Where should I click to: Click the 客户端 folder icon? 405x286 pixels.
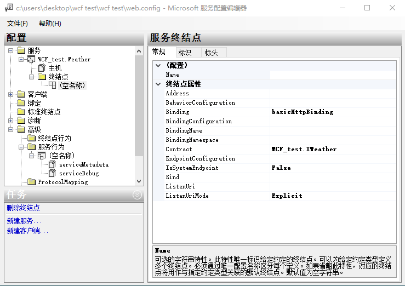tap(21, 94)
